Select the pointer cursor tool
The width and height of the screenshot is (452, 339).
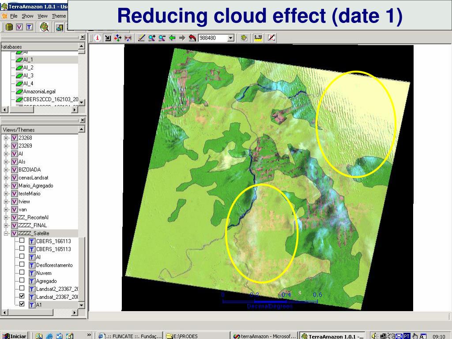coord(108,38)
